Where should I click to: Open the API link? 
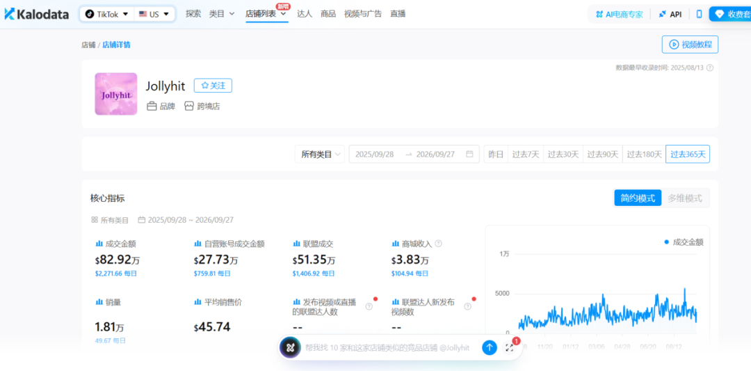pos(670,15)
